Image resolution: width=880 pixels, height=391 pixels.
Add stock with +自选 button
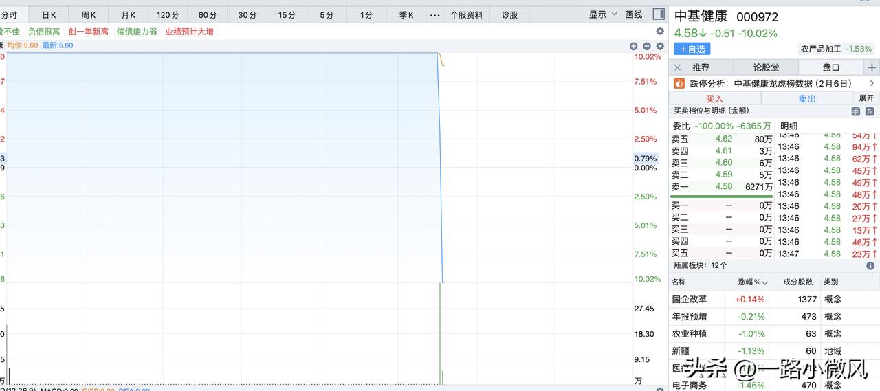(692, 49)
